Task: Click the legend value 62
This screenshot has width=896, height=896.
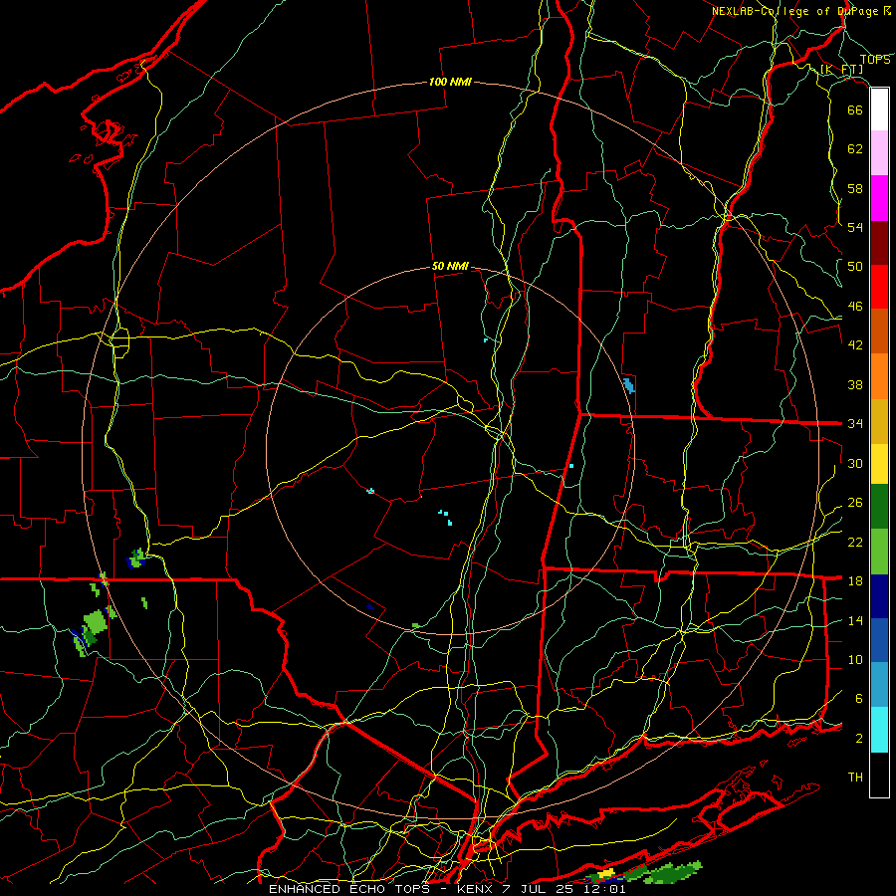Action: pyautogui.click(x=855, y=149)
